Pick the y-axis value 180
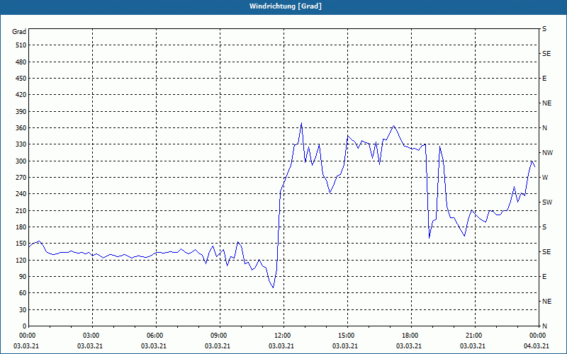567x354 pixels. coord(21,227)
